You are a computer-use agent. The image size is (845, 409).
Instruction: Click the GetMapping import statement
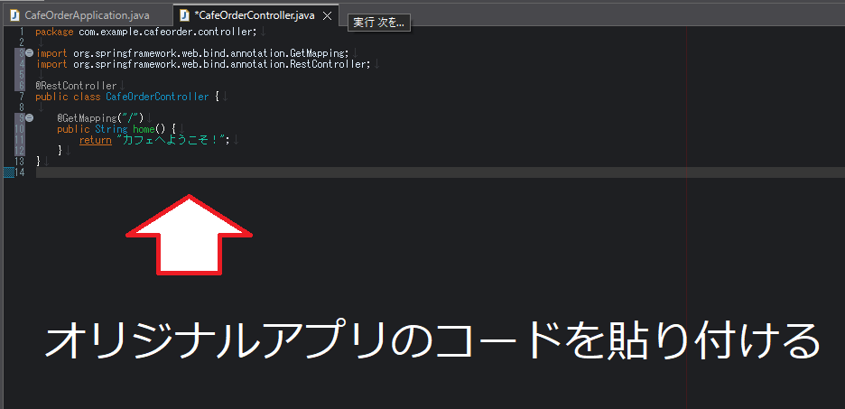coord(191,53)
